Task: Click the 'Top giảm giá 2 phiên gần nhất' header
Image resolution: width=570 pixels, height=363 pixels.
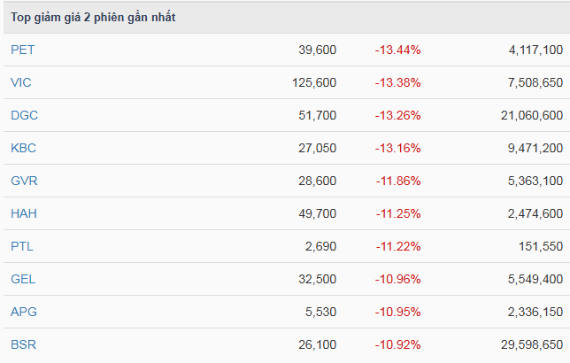Action: click(x=93, y=18)
